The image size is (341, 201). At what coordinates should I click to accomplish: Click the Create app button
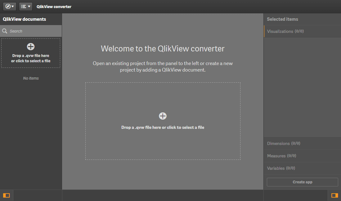click(x=302, y=182)
